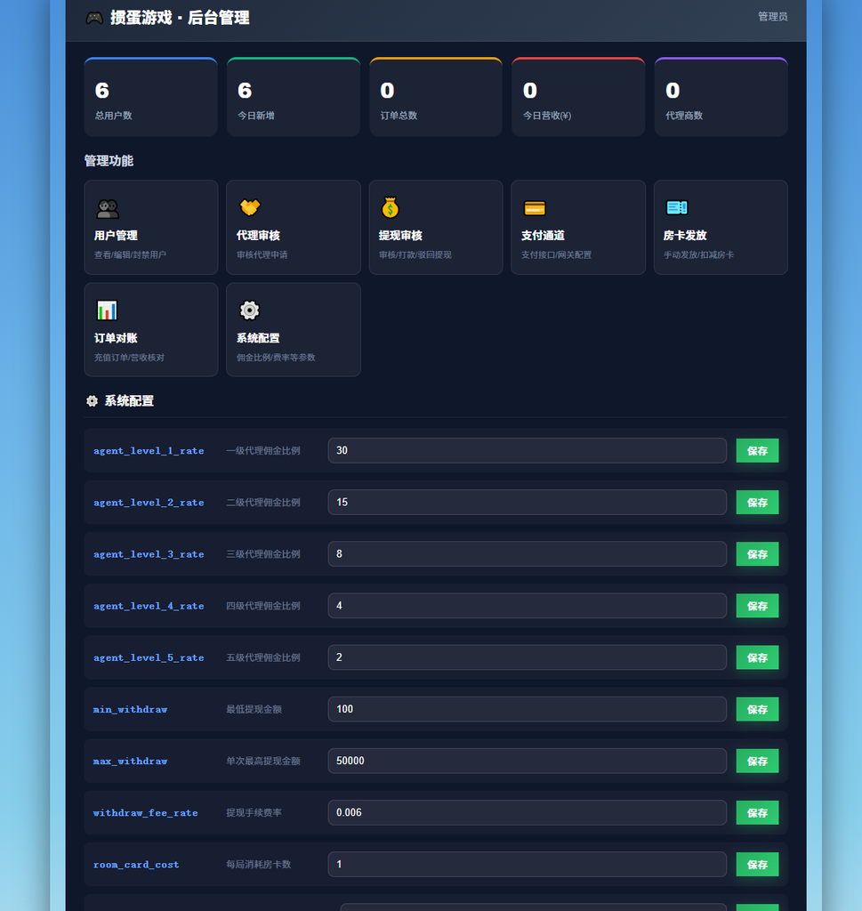Image resolution: width=862 pixels, height=911 pixels.
Task: Select the room_card_cost input field
Action: pos(527,865)
